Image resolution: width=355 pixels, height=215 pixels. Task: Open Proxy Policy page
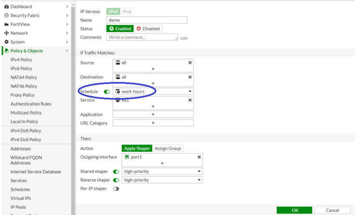point(22,95)
